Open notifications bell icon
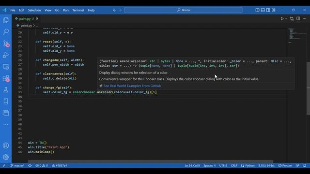The width and height of the screenshot is (310, 174). 305,165
